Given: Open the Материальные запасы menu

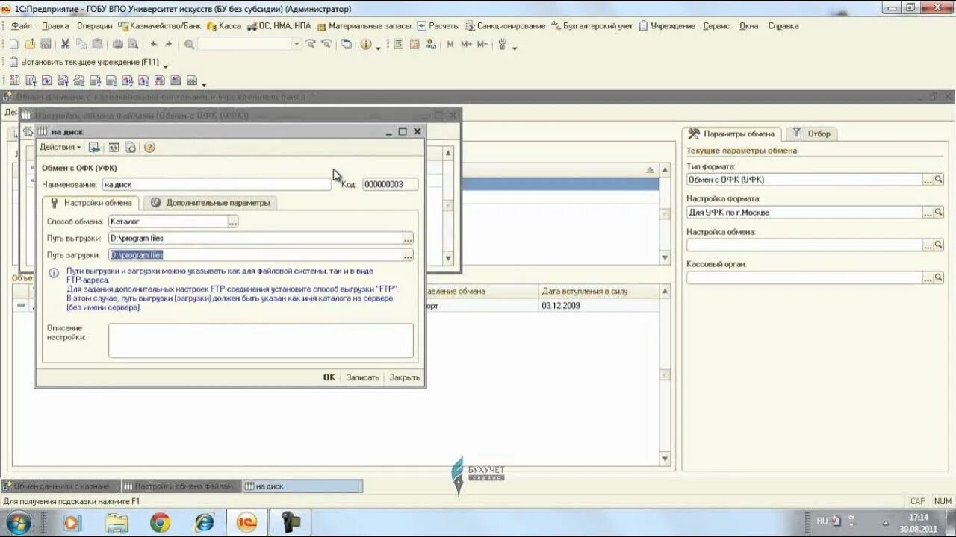Looking at the screenshot, I should [364, 25].
